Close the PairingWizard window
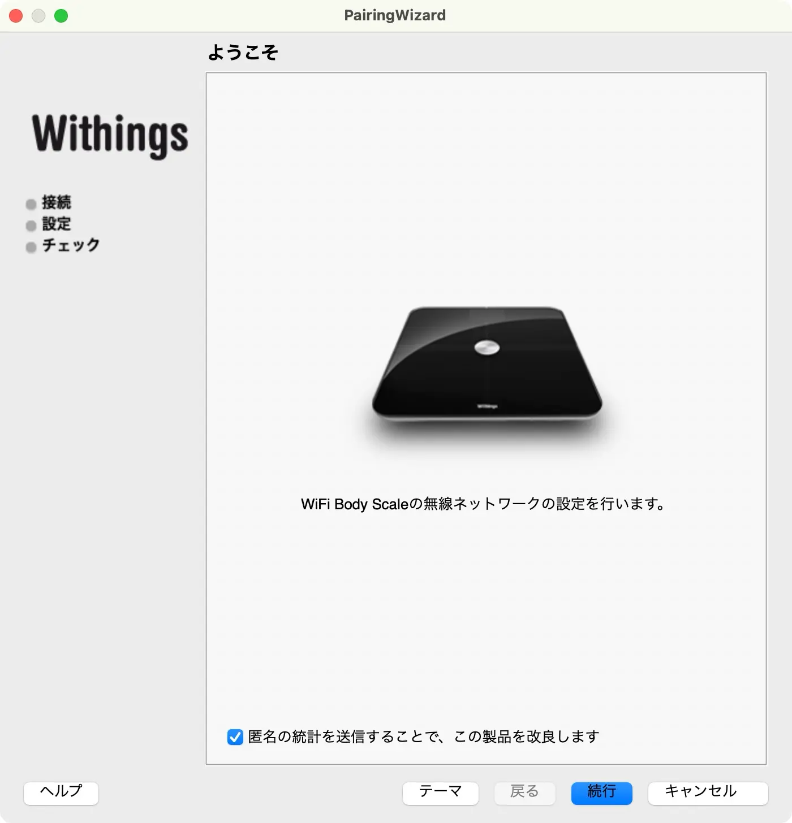The image size is (792, 823). click(x=16, y=16)
